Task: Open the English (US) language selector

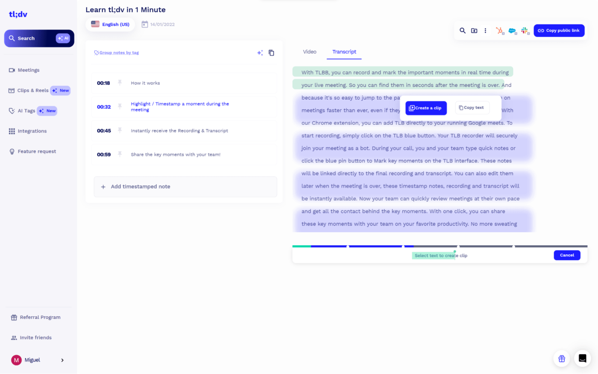Action: (110, 24)
